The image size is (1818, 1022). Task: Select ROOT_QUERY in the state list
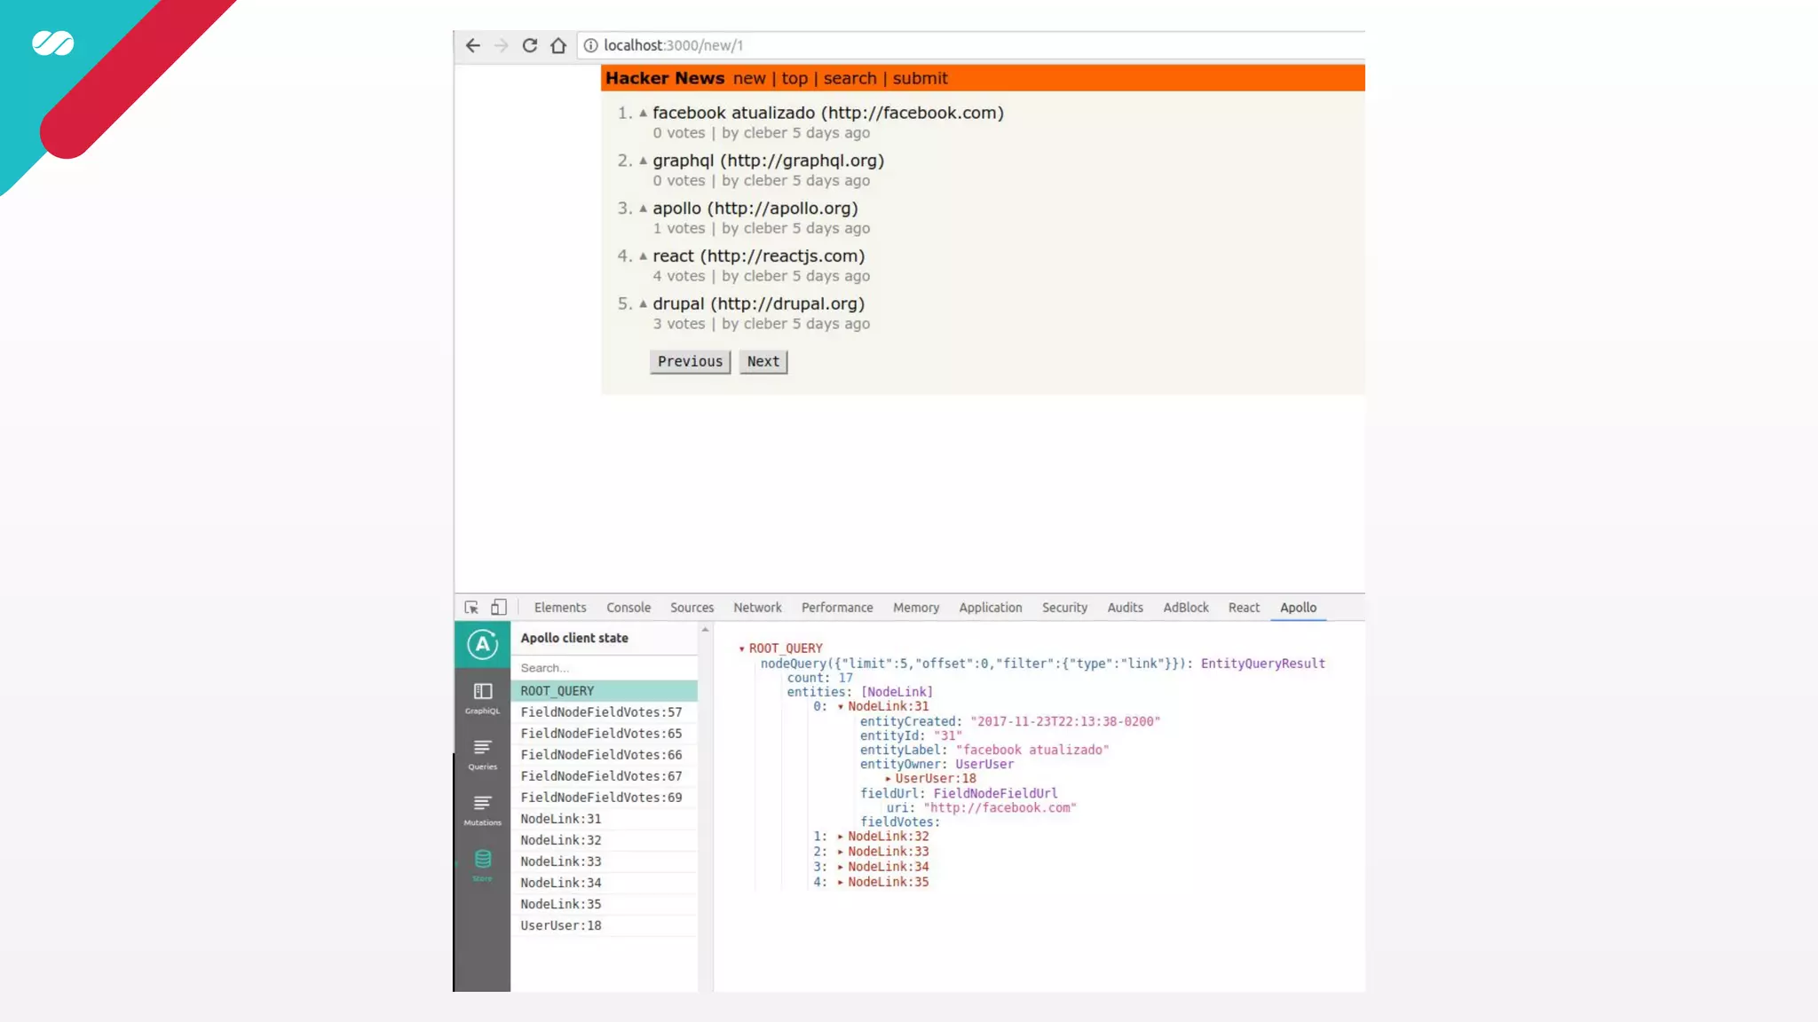click(604, 691)
